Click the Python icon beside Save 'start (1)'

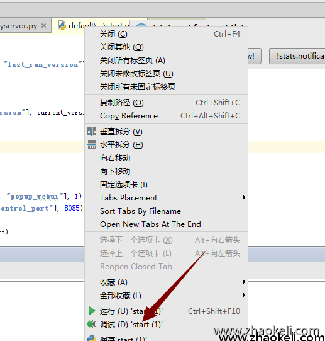[92, 338]
